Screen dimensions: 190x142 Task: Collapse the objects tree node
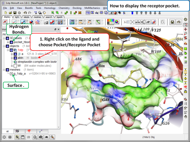[4, 46]
